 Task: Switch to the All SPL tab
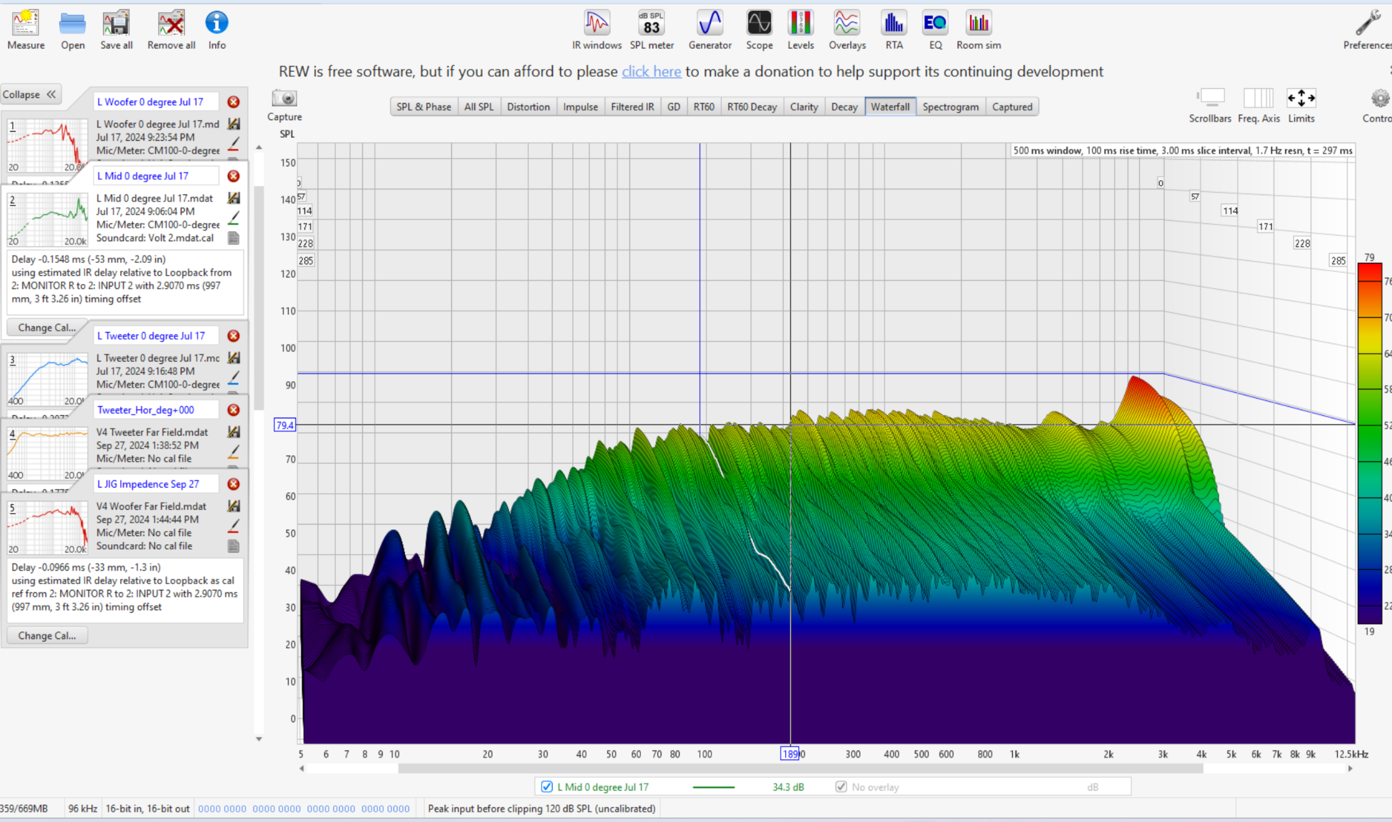point(478,107)
